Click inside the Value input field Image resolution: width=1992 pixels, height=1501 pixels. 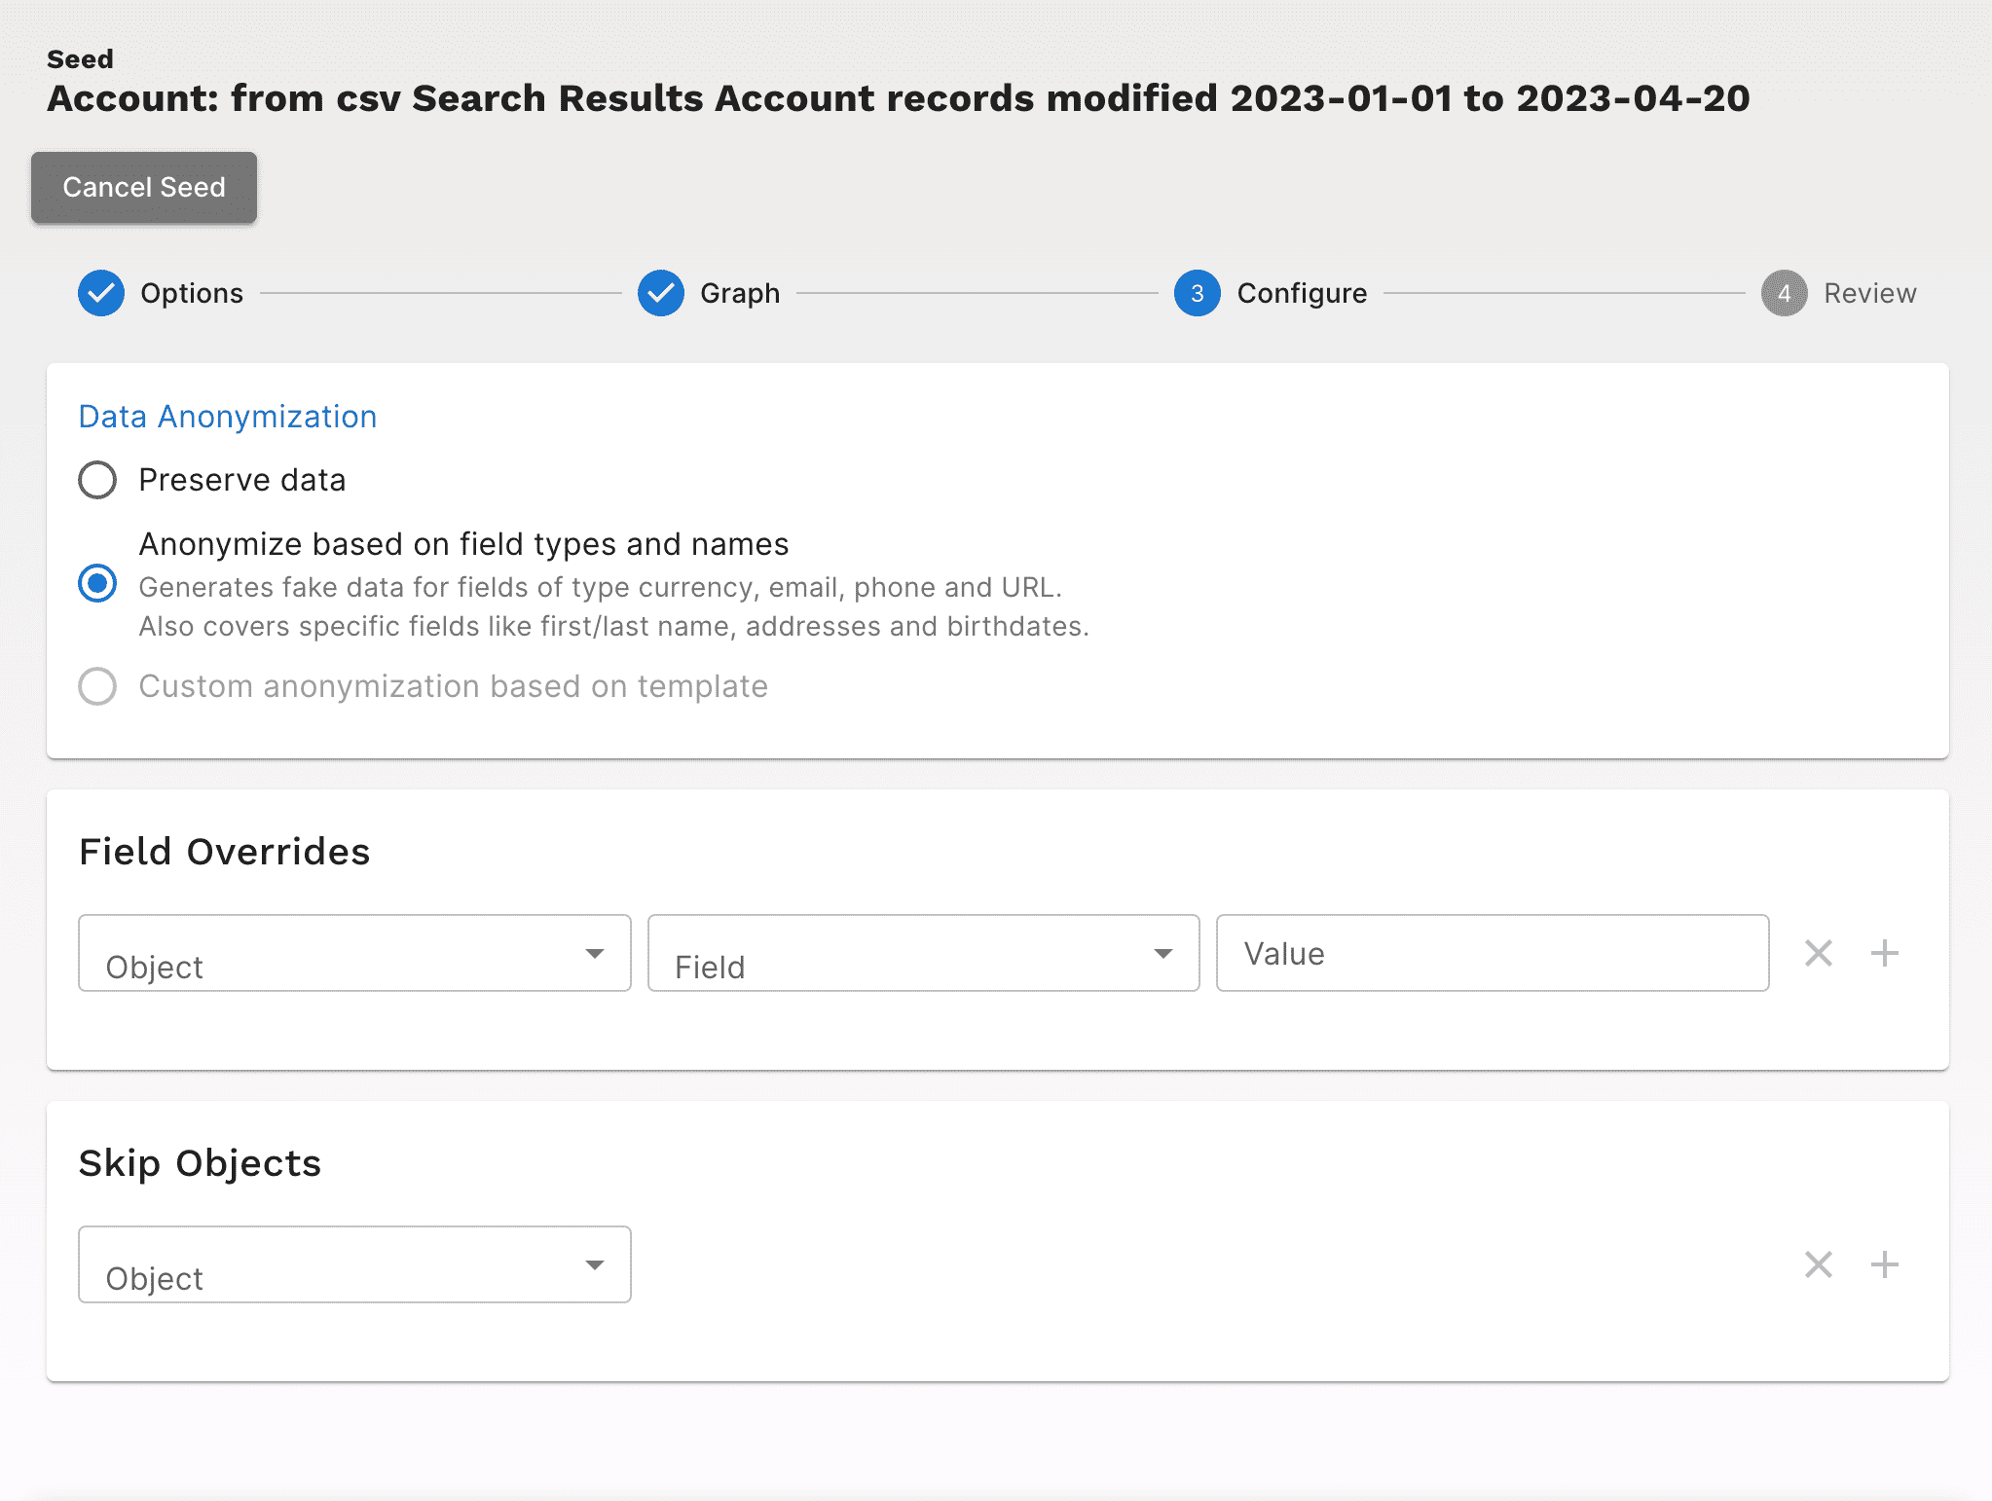pyautogui.click(x=1493, y=953)
